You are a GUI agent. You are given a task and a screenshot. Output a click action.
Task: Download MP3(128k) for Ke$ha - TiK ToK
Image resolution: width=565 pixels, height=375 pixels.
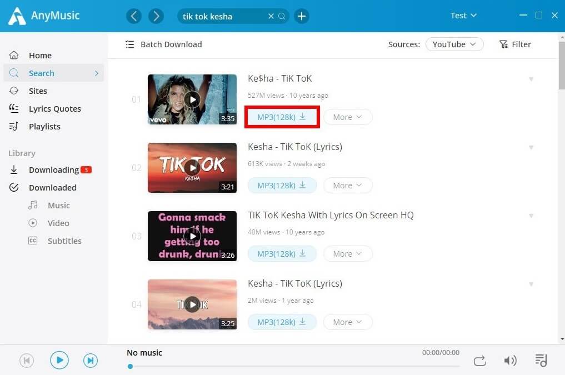[x=282, y=117]
